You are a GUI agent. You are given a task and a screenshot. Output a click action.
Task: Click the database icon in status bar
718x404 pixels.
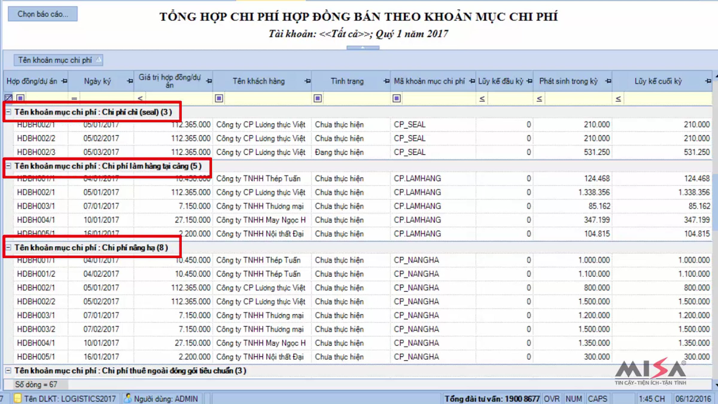pyautogui.click(x=18, y=398)
